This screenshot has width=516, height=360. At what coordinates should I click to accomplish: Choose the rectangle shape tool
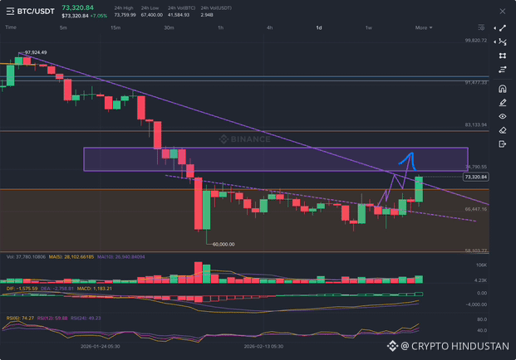pyautogui.click(x=503, y=56)
